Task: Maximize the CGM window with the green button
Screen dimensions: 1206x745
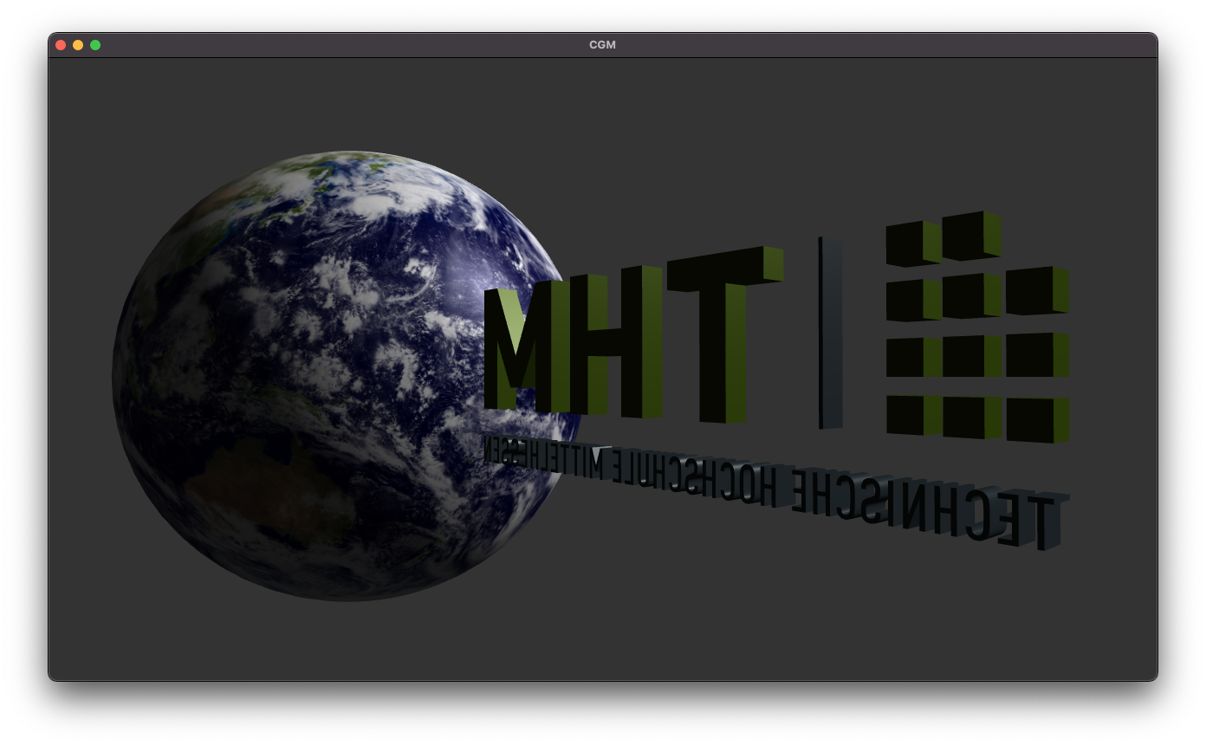Action: [95, 45]
